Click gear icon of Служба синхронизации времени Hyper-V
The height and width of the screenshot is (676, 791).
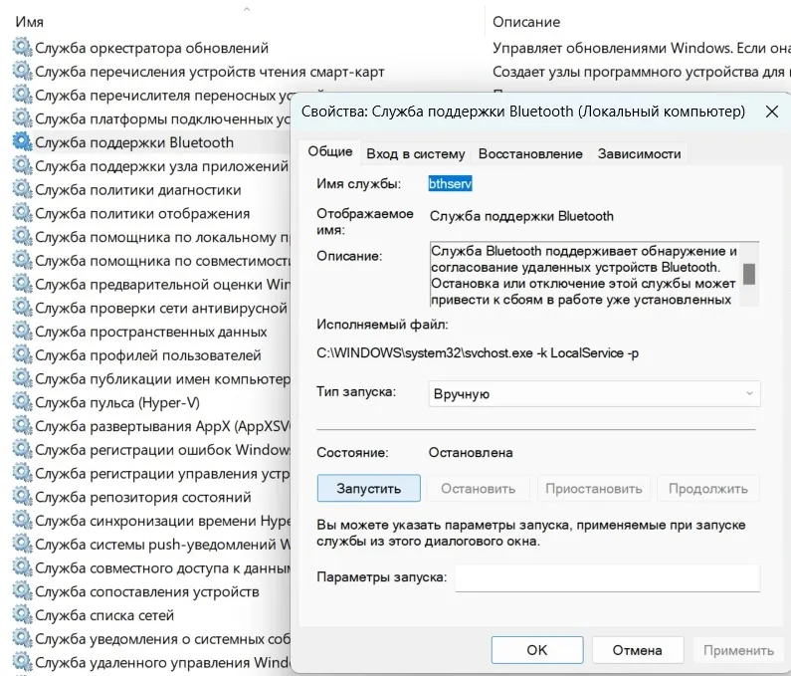pos(22,520)
